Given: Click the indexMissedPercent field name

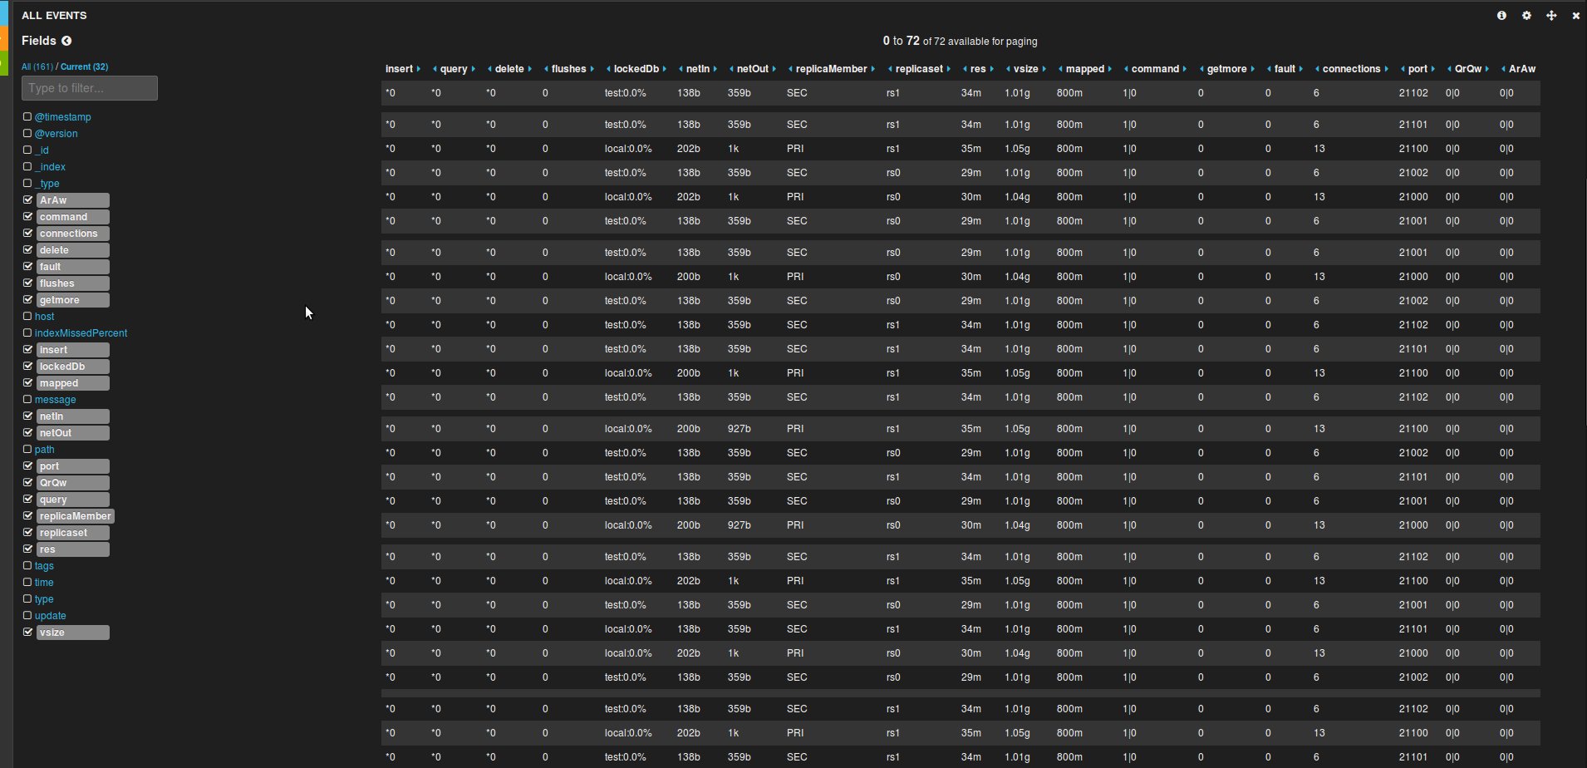Looking at the screenshot, I should tap(81, 333).
